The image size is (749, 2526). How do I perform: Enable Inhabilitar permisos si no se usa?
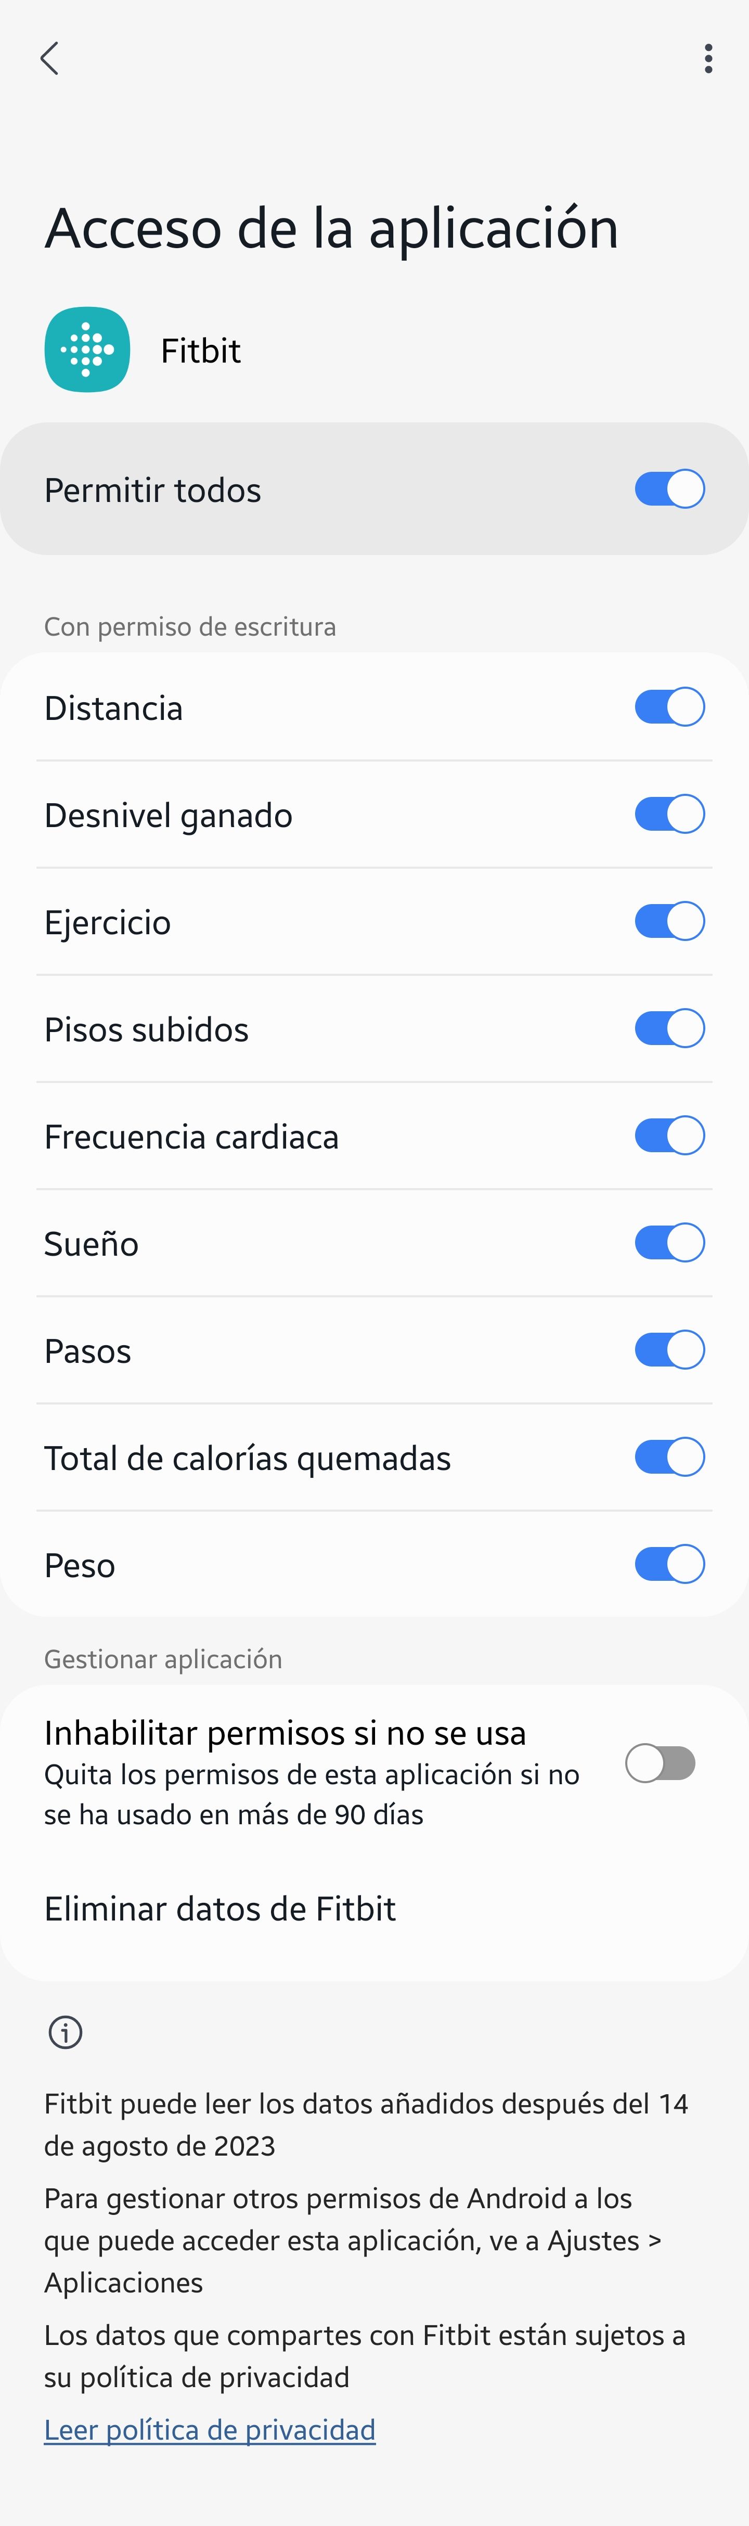pos(661,1763)
